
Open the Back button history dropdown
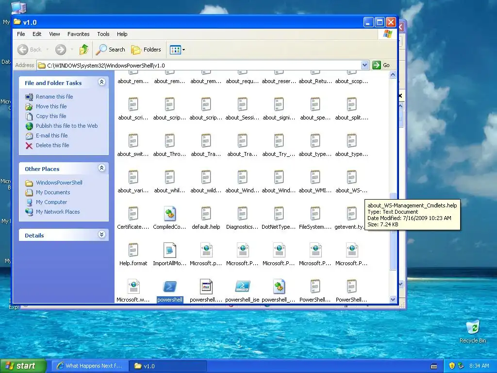tap(48, 50)
